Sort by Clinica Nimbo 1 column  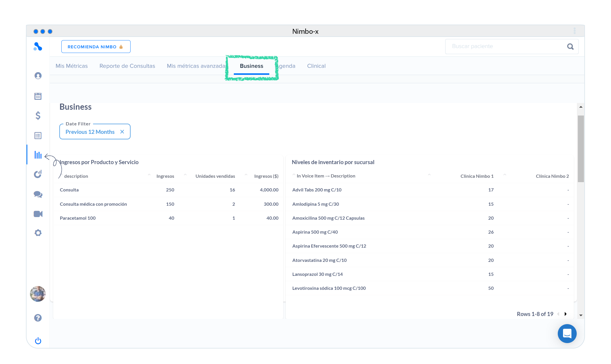click(477, 176)
